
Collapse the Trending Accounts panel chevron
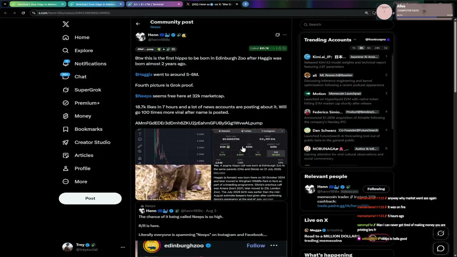coord(355,40)
